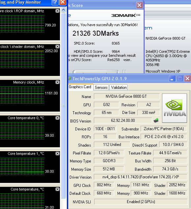Click the BIOS Version field
The image size is (191, 209).
point(123,121)
